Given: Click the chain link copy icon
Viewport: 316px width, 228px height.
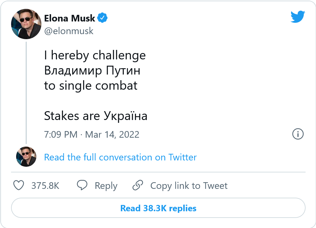Looking at the screenshot, I should [x=138, y=185].
